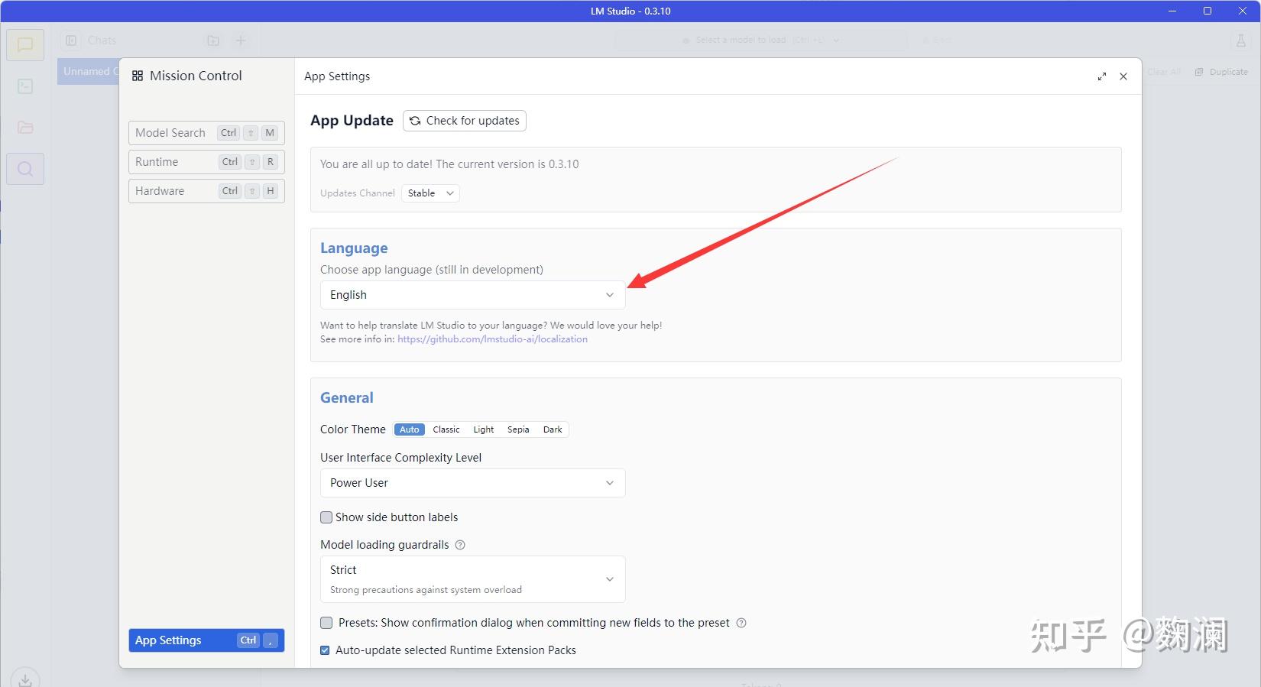Click Check for updates button
1261x687 pixels.
tap(465, 121)
